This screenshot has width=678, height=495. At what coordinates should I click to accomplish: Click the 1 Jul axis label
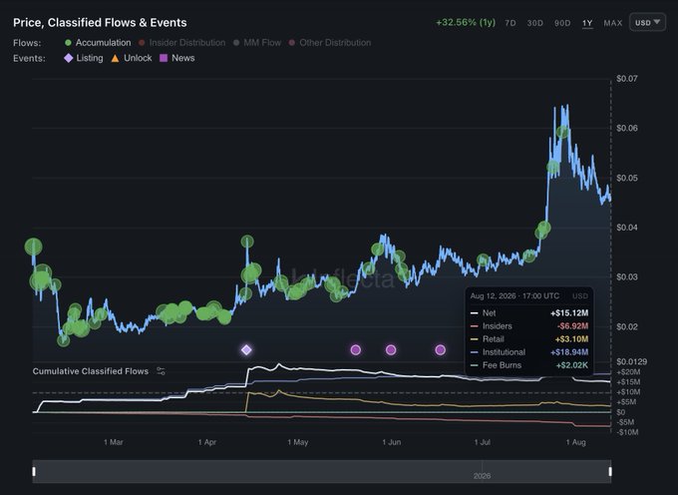pyautogui.click(x=483, y=442)
